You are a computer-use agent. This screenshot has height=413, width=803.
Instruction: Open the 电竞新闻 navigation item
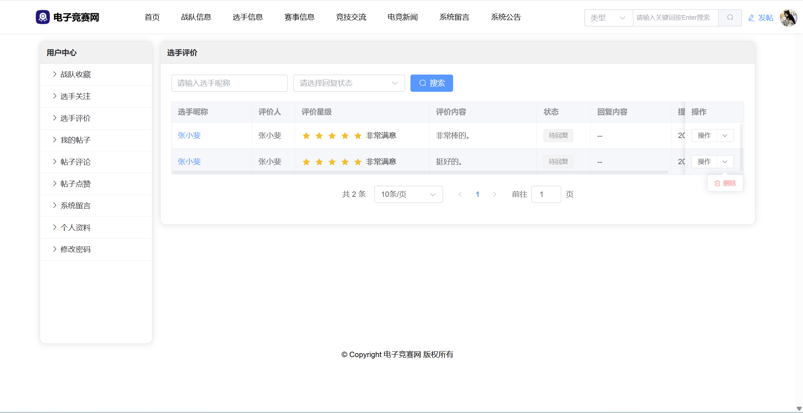402,17
